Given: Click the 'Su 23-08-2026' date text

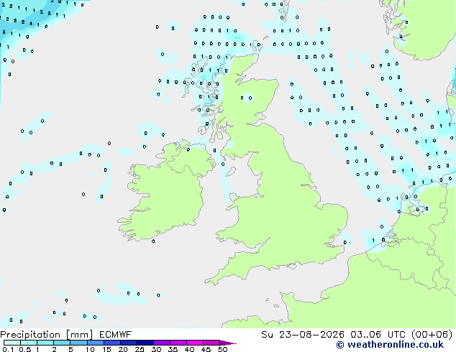Looking at the screenshot, I should [303, 335].
